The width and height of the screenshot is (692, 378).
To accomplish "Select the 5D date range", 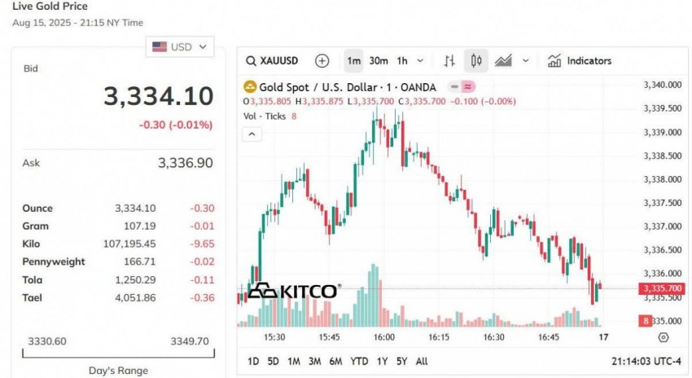I will coord(273,361).
